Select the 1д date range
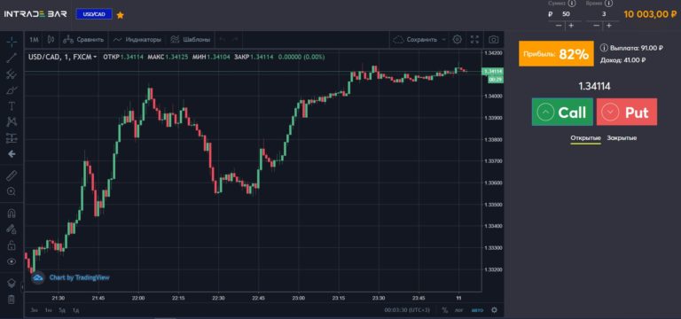 tap(75, 310)
